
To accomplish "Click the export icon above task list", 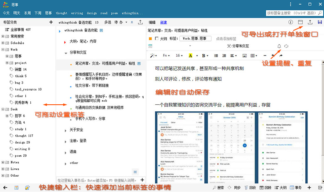I will click(x=140, y=22).
